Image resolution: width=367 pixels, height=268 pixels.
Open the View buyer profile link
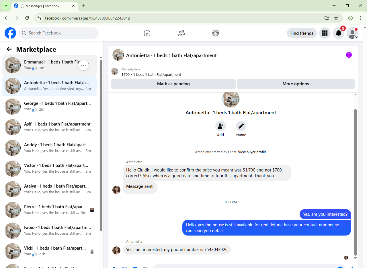pos(252,152)
